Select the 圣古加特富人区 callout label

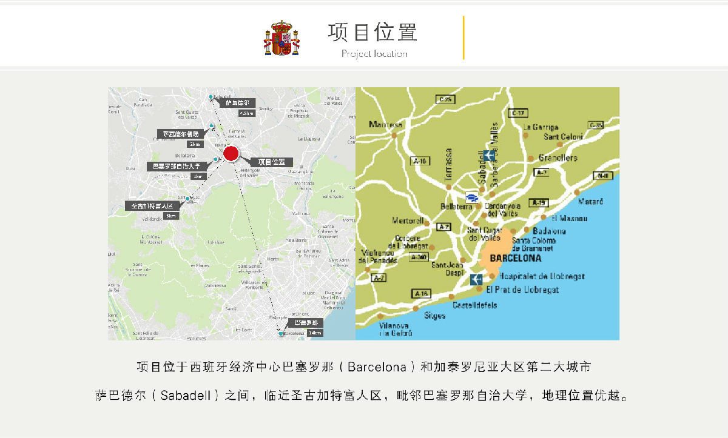[x=152, y=206]
